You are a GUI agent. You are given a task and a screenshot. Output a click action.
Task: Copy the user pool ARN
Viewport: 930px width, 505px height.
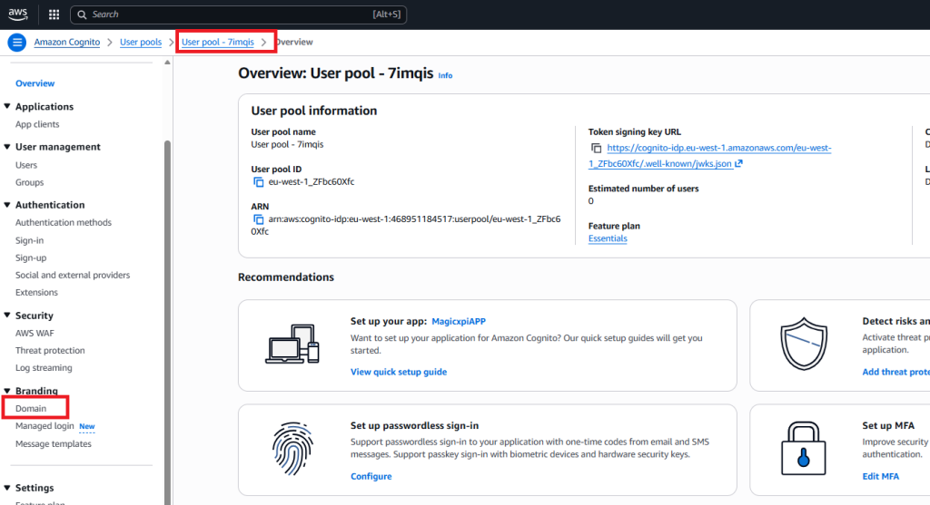pos(258,219)
